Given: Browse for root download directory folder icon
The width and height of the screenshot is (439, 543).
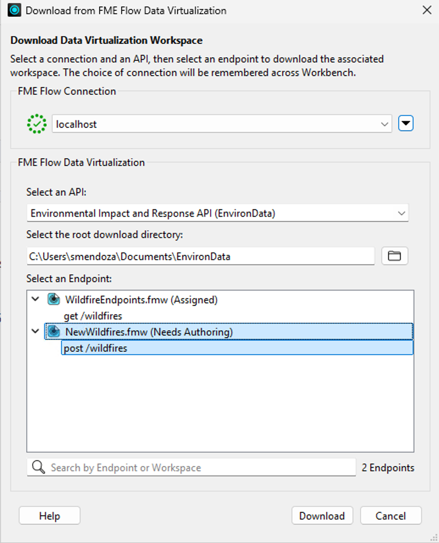Looking at the screenshot, I should coord(395,256).
